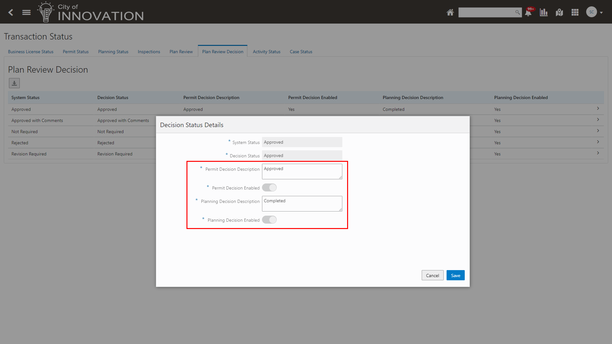Click the Permit Decision Description text field
612x344 pixels.
pos(302,171)
